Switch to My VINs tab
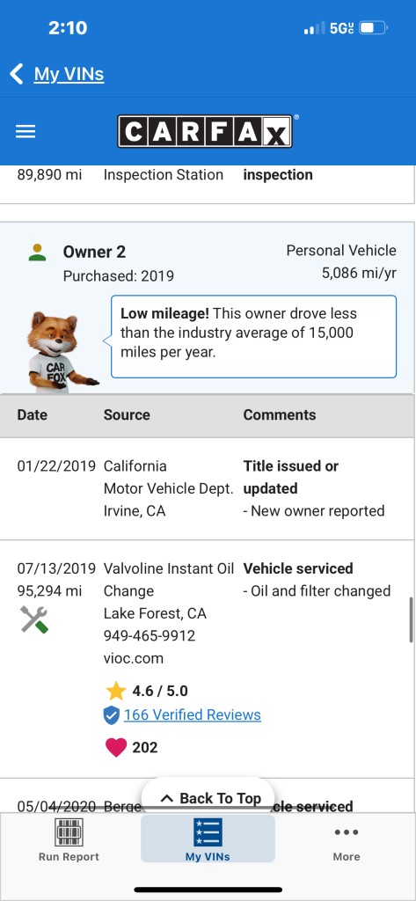This screenshot has height=901, width=416. pos(208,839)
